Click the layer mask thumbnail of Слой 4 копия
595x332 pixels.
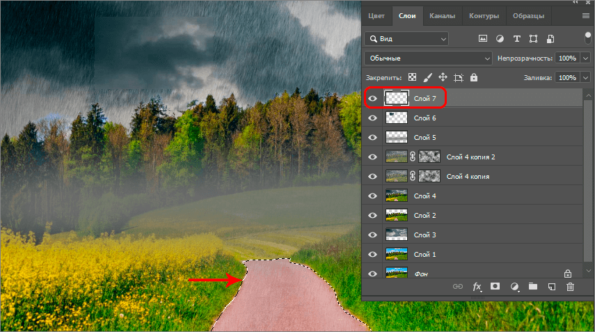429,177
